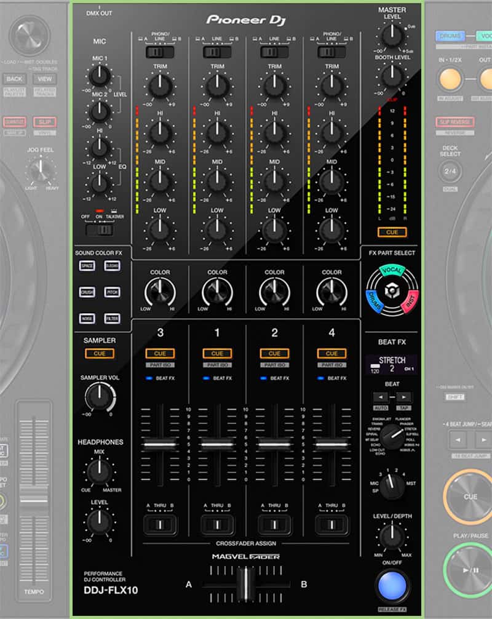
Task: Select INST in FX Part Select ring
Action: (x=410, y=302)
